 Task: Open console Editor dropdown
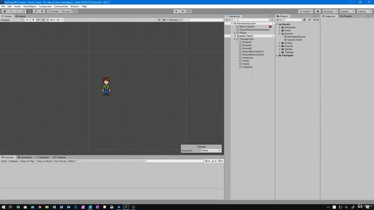(72, 161)
